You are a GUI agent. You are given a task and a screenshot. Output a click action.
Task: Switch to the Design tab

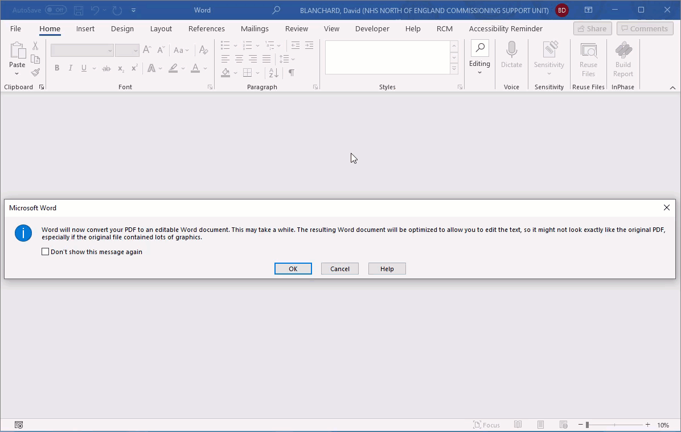click(122, 28)
